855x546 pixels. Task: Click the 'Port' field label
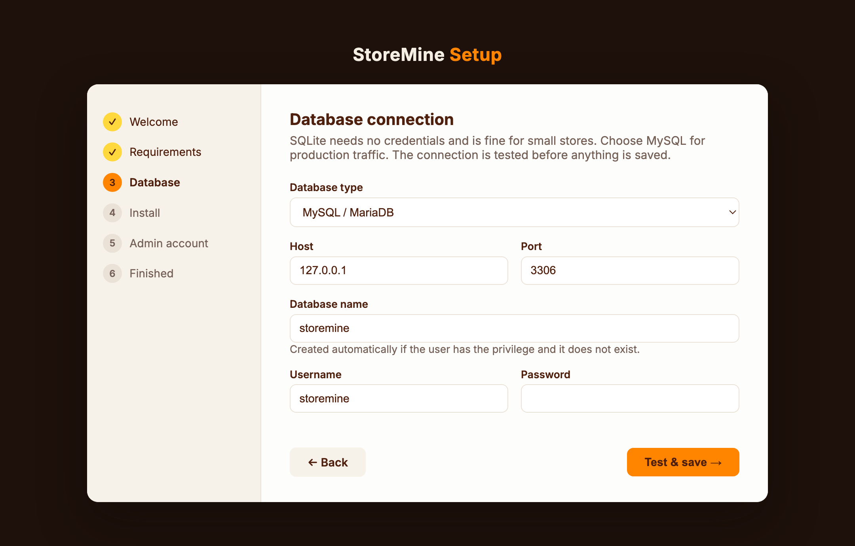pos(531,246)
